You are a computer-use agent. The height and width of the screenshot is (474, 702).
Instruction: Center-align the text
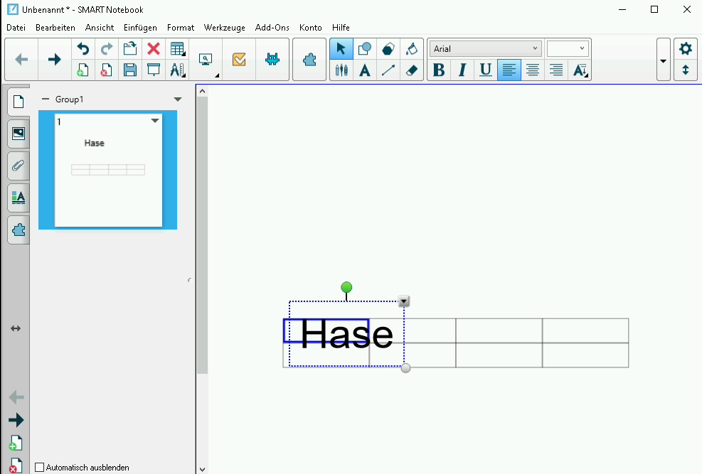tap(532, 70)
